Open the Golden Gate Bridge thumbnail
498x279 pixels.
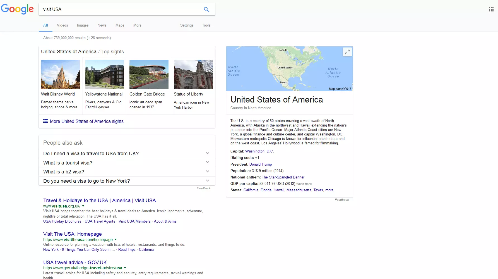[x=149, y=74]
